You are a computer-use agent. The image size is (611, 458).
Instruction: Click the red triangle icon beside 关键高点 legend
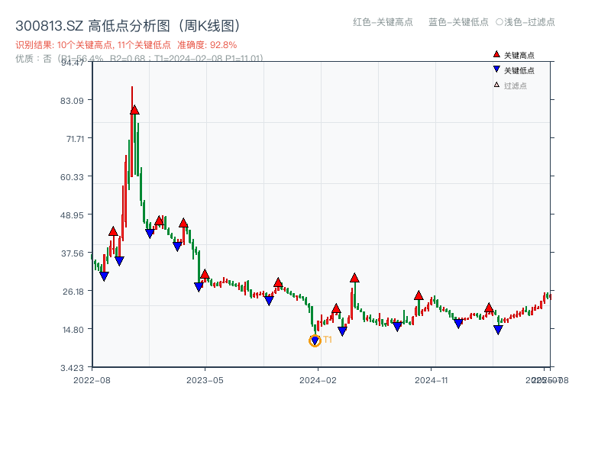pyautogui.click(x=496, y=55)
